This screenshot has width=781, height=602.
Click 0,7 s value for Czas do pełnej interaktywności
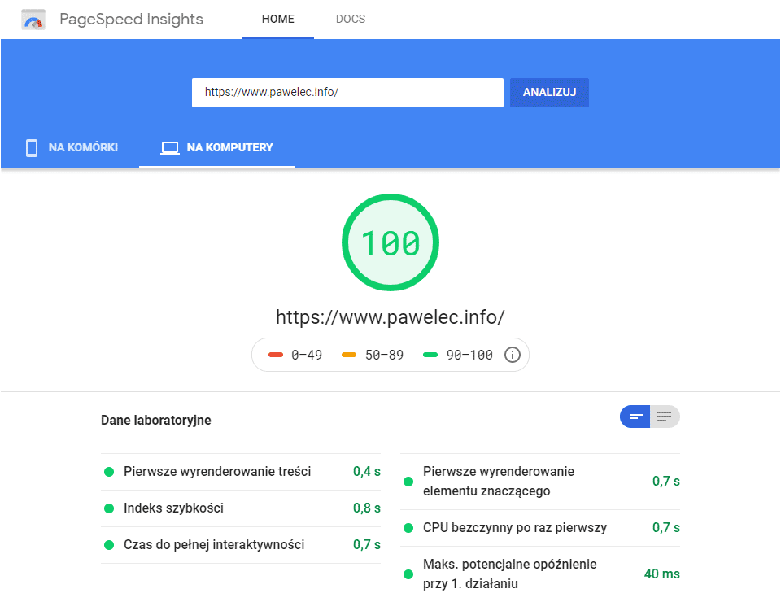tap(367, 545)
